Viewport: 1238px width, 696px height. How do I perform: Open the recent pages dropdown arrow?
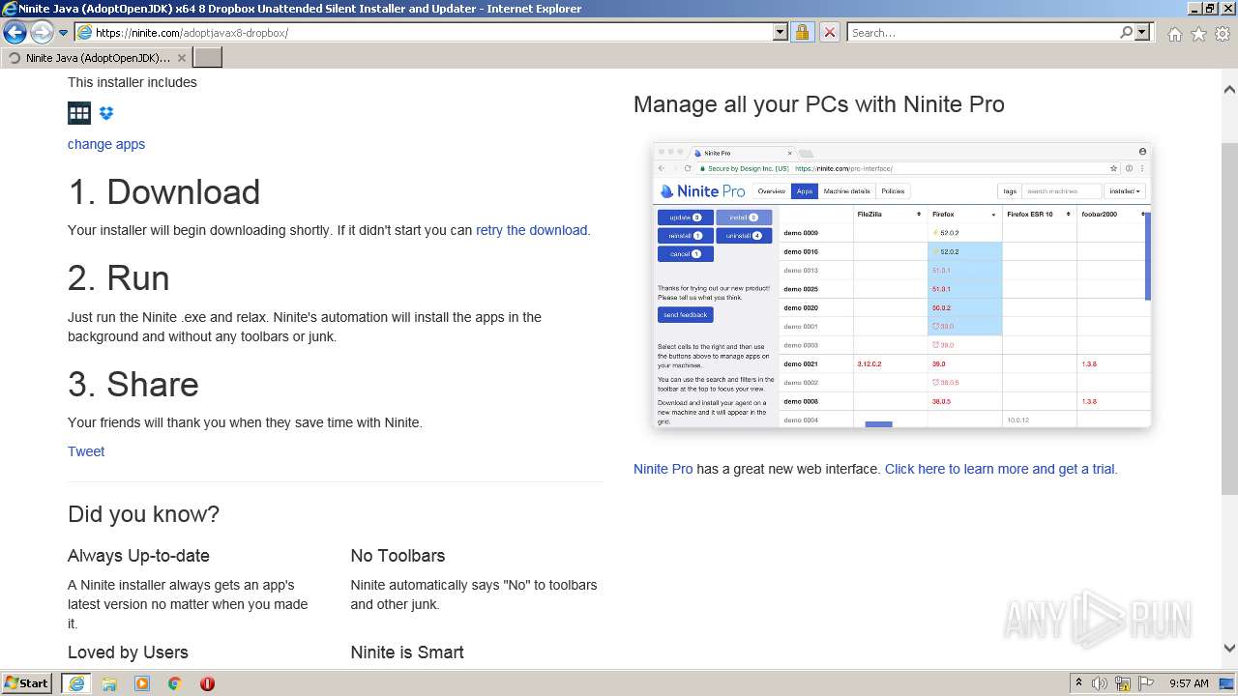(63, 33)
